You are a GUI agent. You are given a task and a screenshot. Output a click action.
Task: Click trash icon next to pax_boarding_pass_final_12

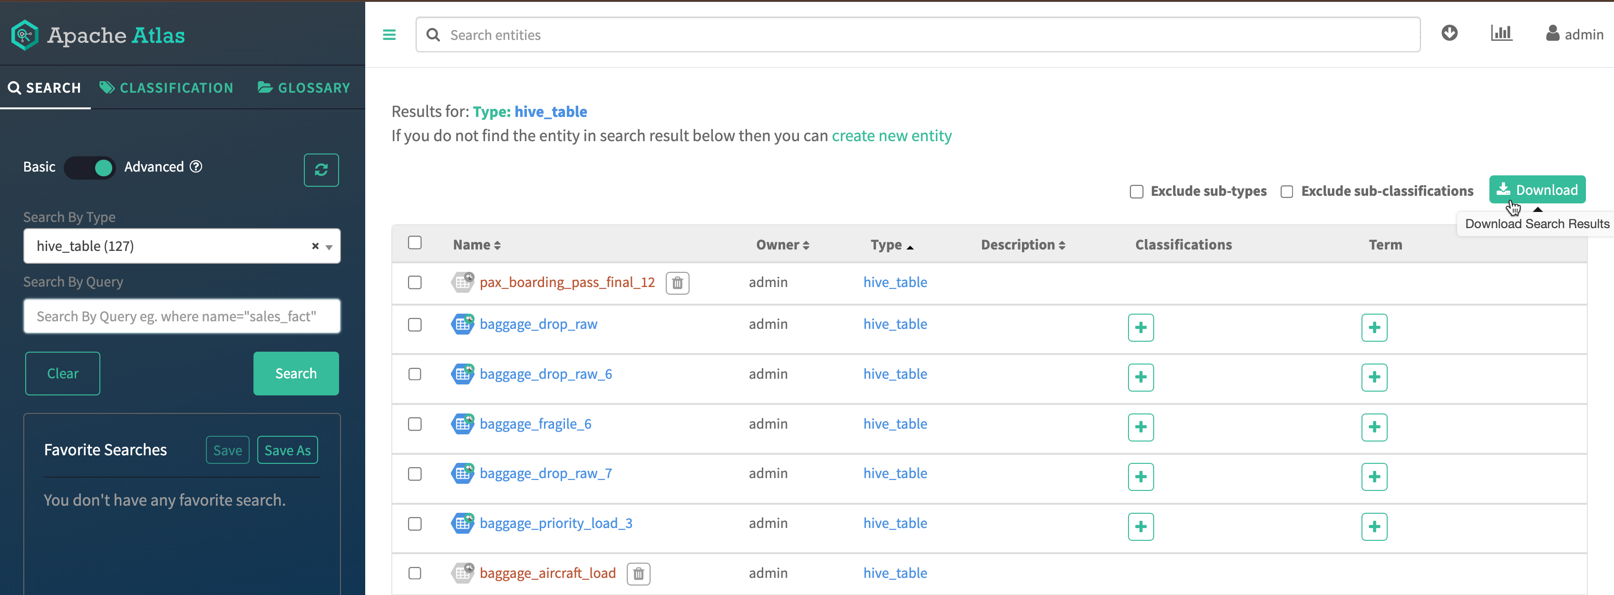677,283
